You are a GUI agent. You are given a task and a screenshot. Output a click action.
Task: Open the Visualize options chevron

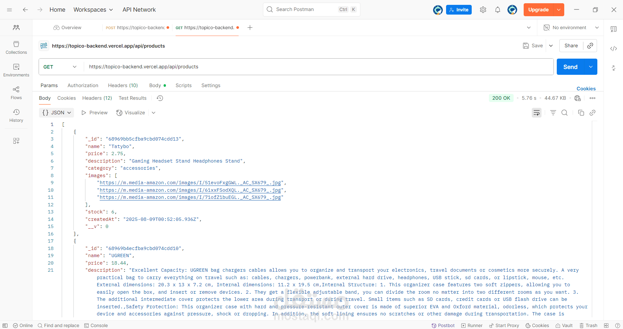pos(154,113)
